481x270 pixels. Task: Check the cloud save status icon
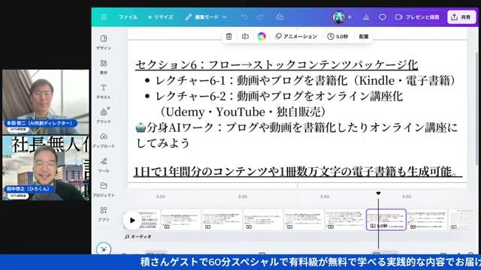(280, 17)
